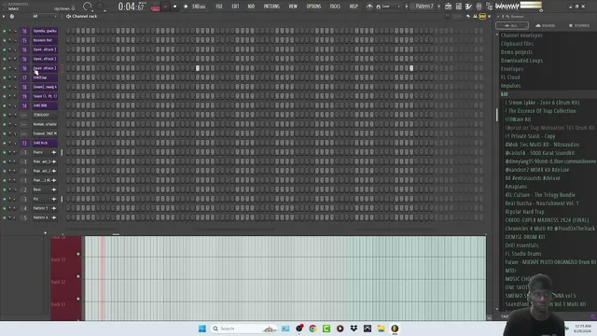
Task: Mute playlist Track 11
Action: tap(78, 254)
